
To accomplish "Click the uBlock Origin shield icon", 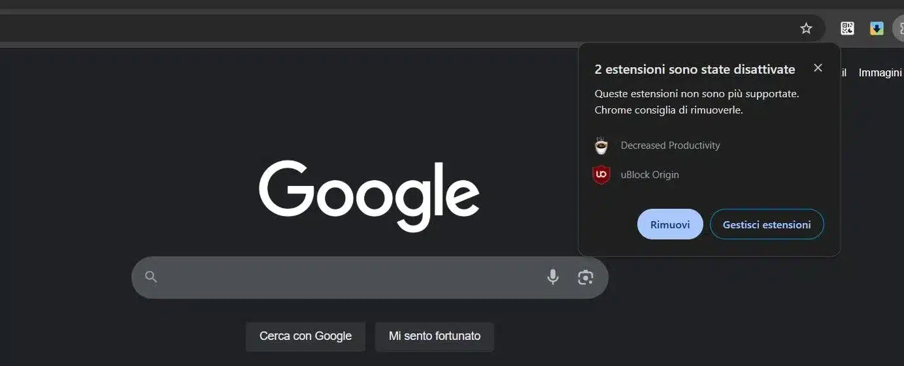I will (x=601, y=175).
